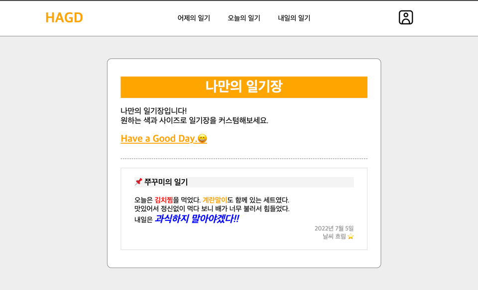478x290 pixels.
Task: Open the 오늘의 일기 menu
Action: pos(244,18)
